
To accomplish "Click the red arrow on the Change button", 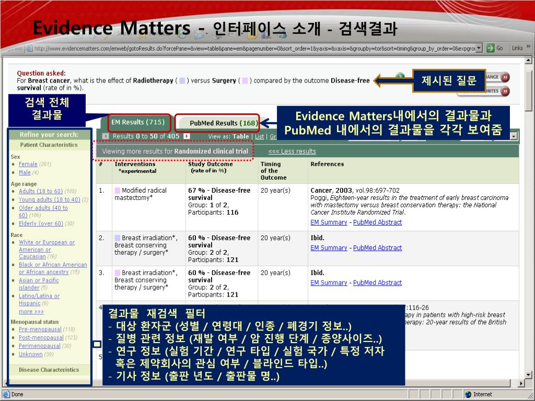I will pyautogui.click(x=505, y=77).
